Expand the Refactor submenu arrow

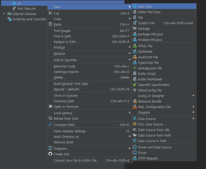pyautogui.click(x=130, y=54)
